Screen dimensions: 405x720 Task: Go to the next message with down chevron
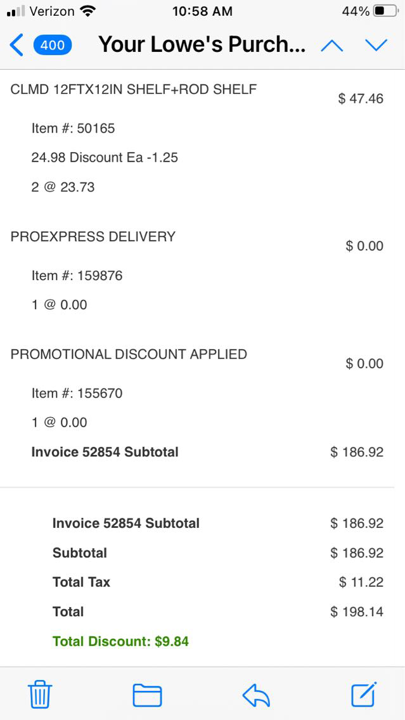pos(376,45)
